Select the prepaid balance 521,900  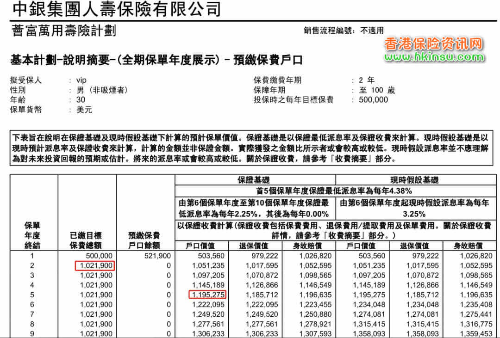157,256
